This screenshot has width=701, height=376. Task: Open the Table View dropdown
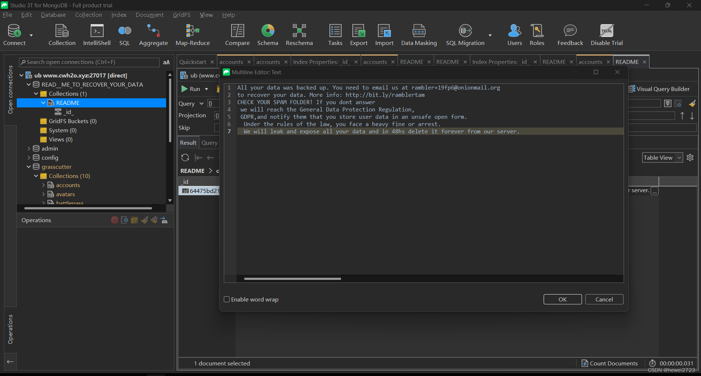tap(662, 157)
